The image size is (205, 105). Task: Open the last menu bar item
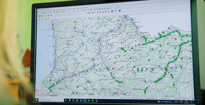[x=86, y=7]
